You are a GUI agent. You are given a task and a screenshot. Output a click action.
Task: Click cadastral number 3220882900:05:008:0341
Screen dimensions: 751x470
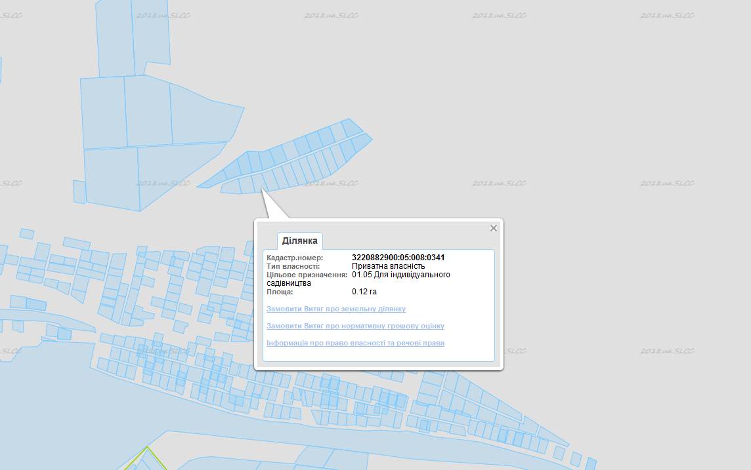(398, 258)
